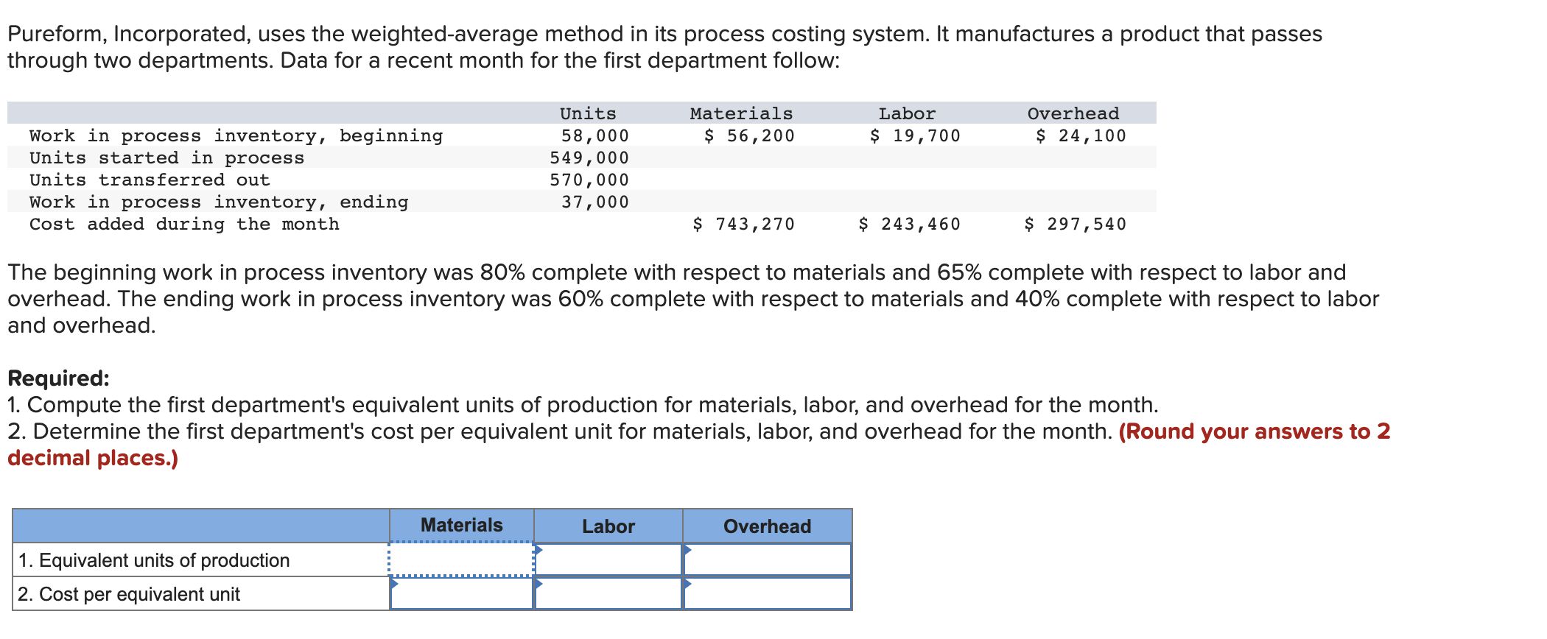Click the Materials column header in data table
This screenshot has height=639, width=1547.
(742, 113)
